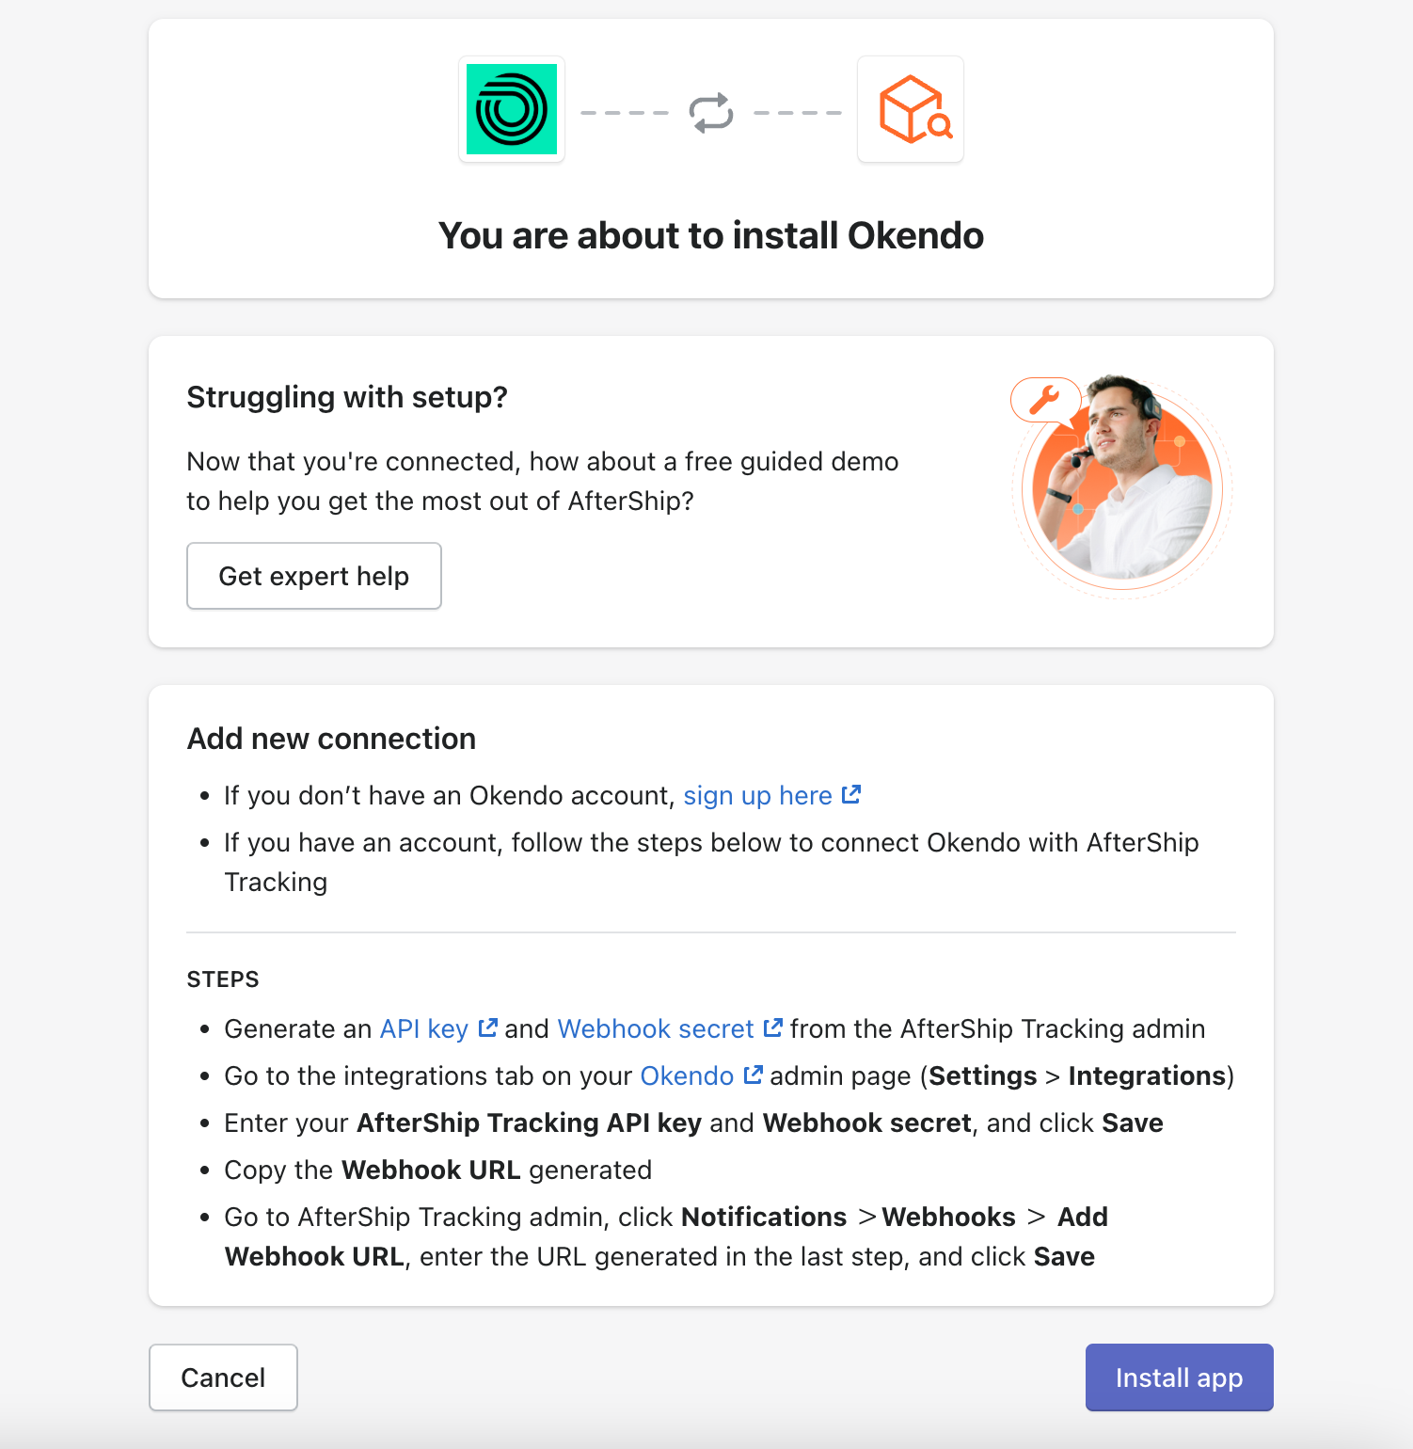Click the sync arrows icon between logos
The image size is (1413, 1449).
[710, 110]
